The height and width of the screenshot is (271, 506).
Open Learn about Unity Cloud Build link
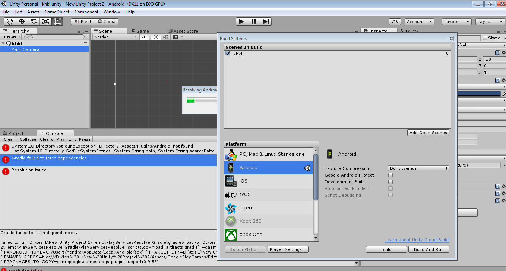[417, 240]
